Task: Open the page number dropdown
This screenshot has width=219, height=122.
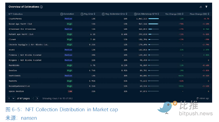Action: 11,99
